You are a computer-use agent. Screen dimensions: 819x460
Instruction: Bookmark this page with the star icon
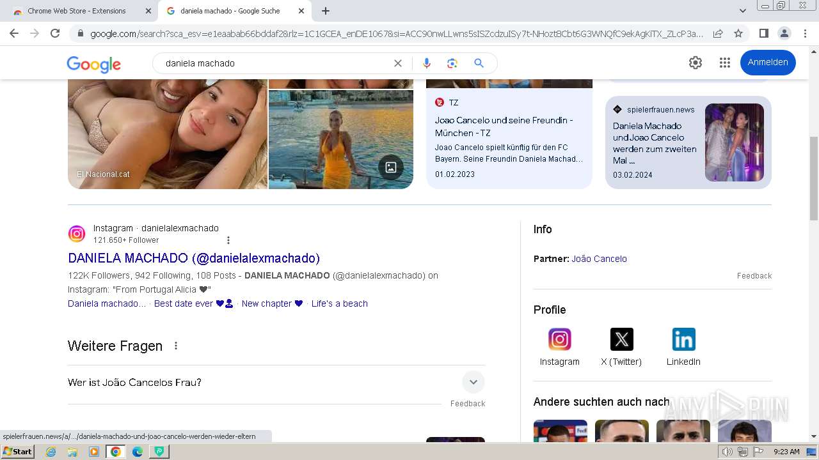(738, 33)
